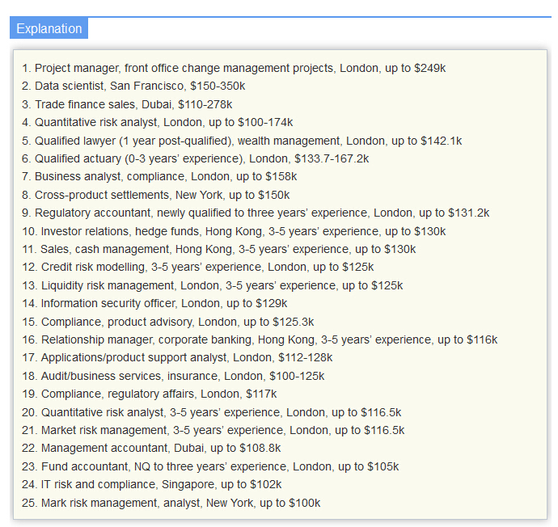
Task: Click Business analyst, compliance, London line
Action: (160, 177)
